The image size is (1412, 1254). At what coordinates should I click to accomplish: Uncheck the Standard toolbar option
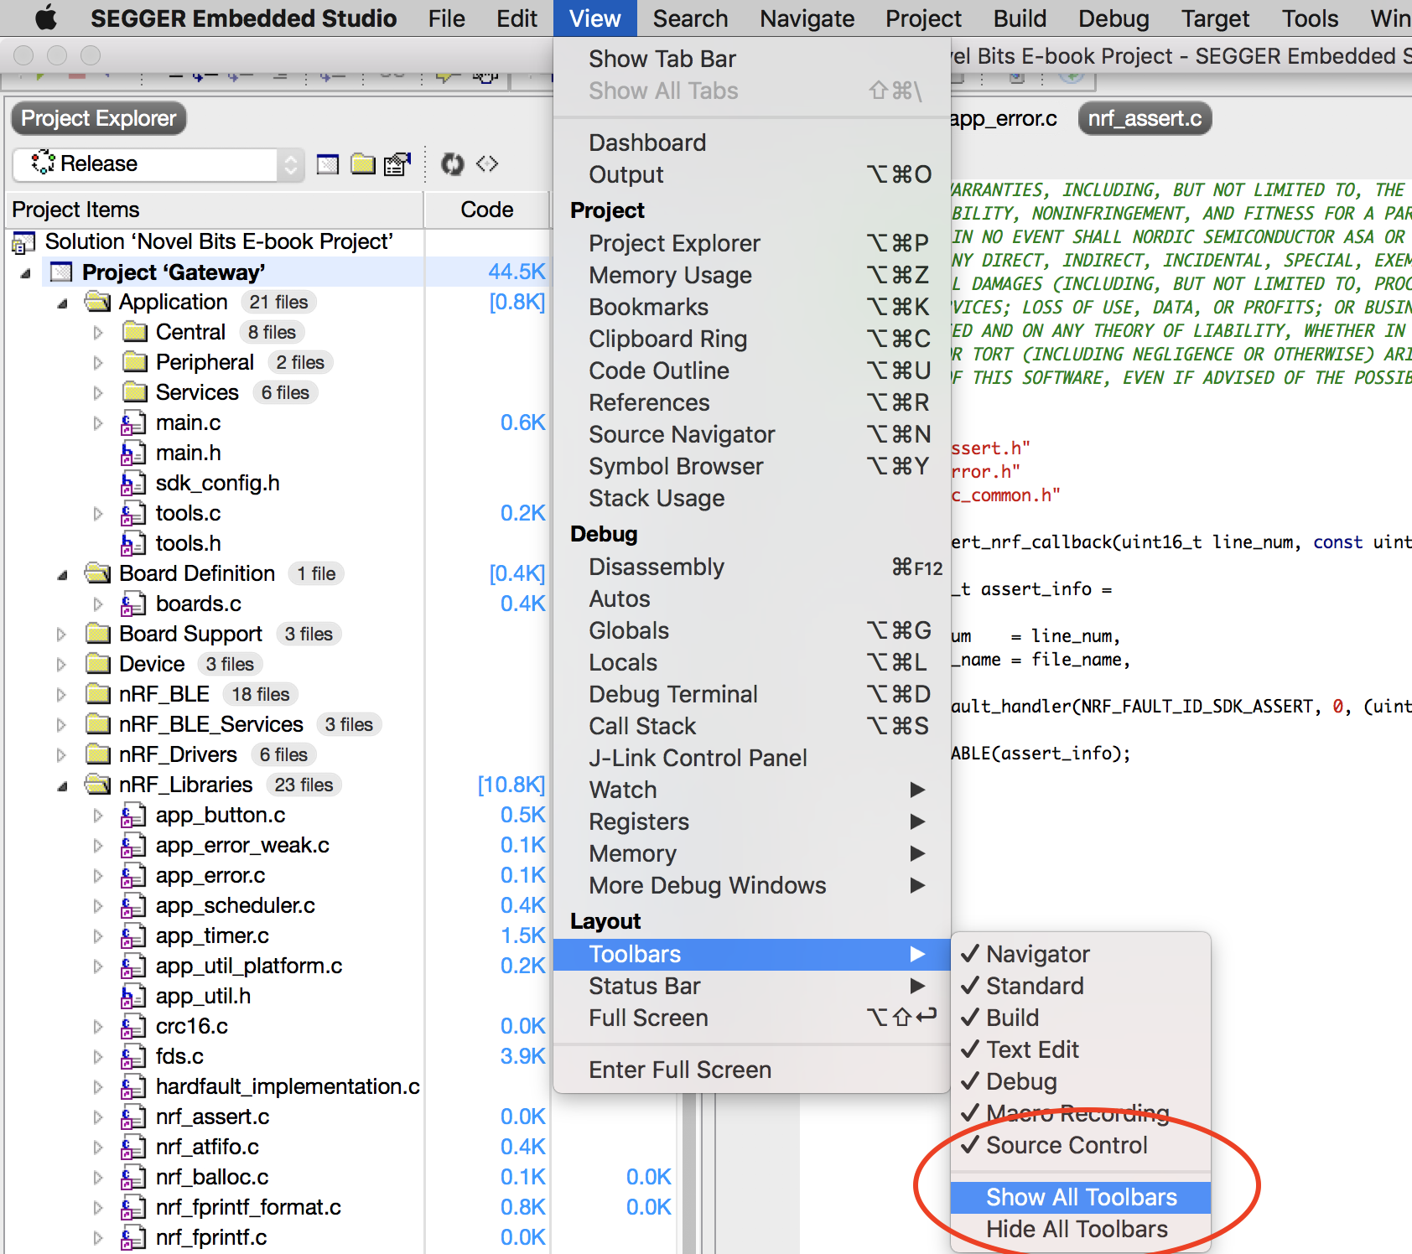tap(1081, 986)
